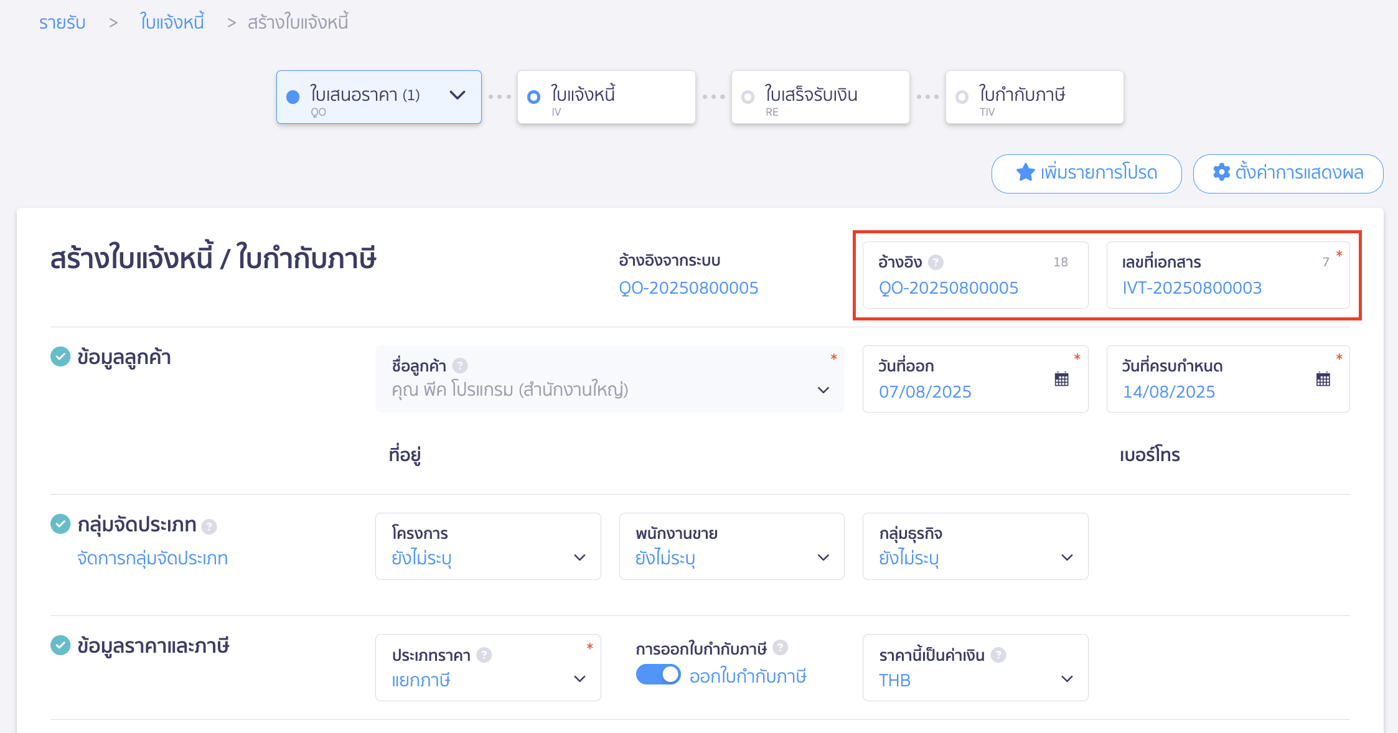Image resolution: width=1398 pixels, height=733 pixels.
Task: Open the รายรับ breadcrumb link
Action: coord(62,23)
